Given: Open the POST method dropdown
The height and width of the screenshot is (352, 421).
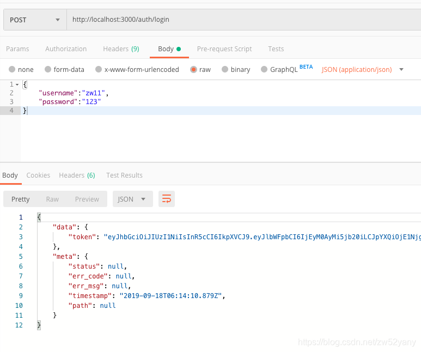Looking at the screenshot, I should point(35,20).
